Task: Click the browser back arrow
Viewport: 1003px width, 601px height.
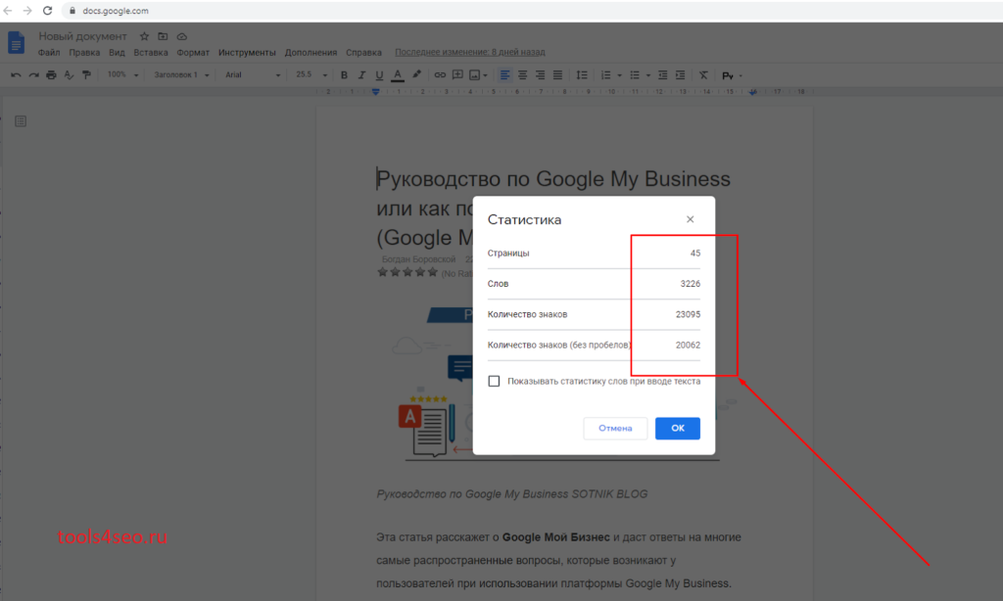Action: pos(8,10)
